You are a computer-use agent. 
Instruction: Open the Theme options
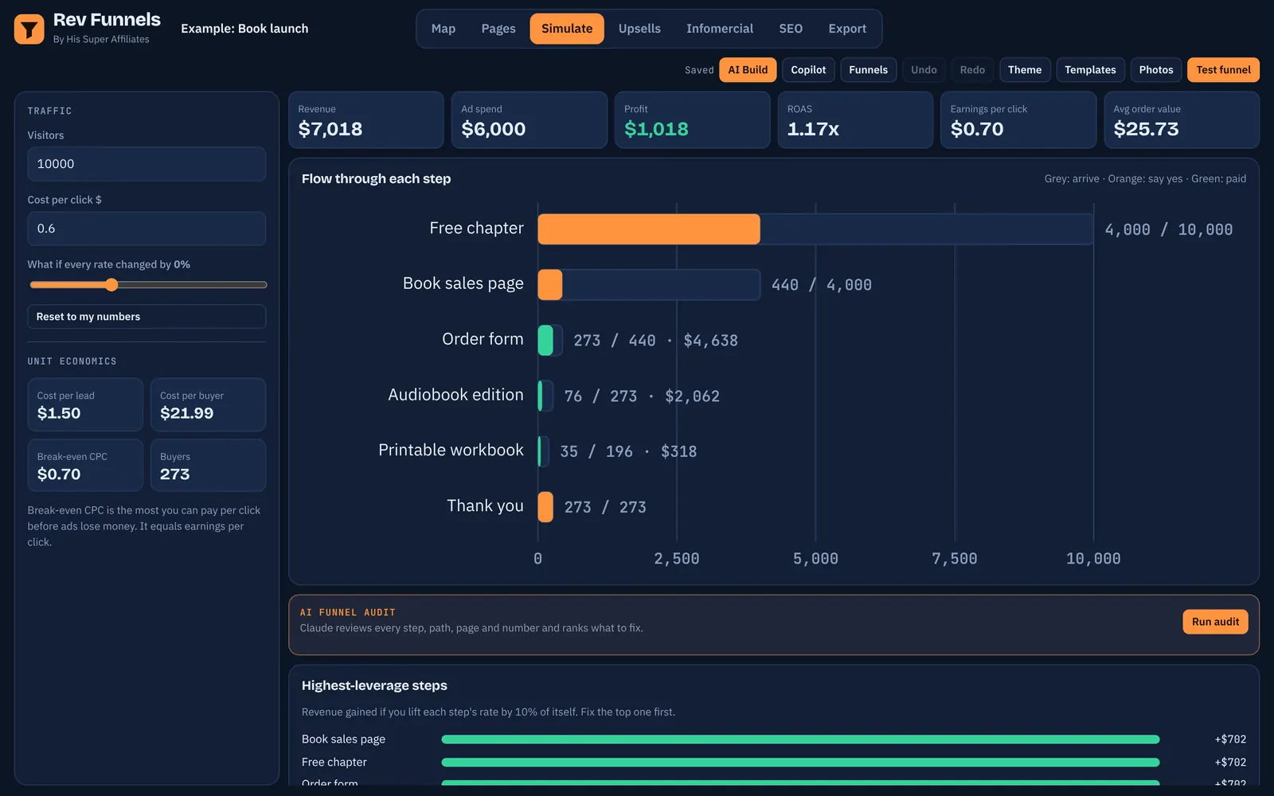click(x=1025, y=70)
